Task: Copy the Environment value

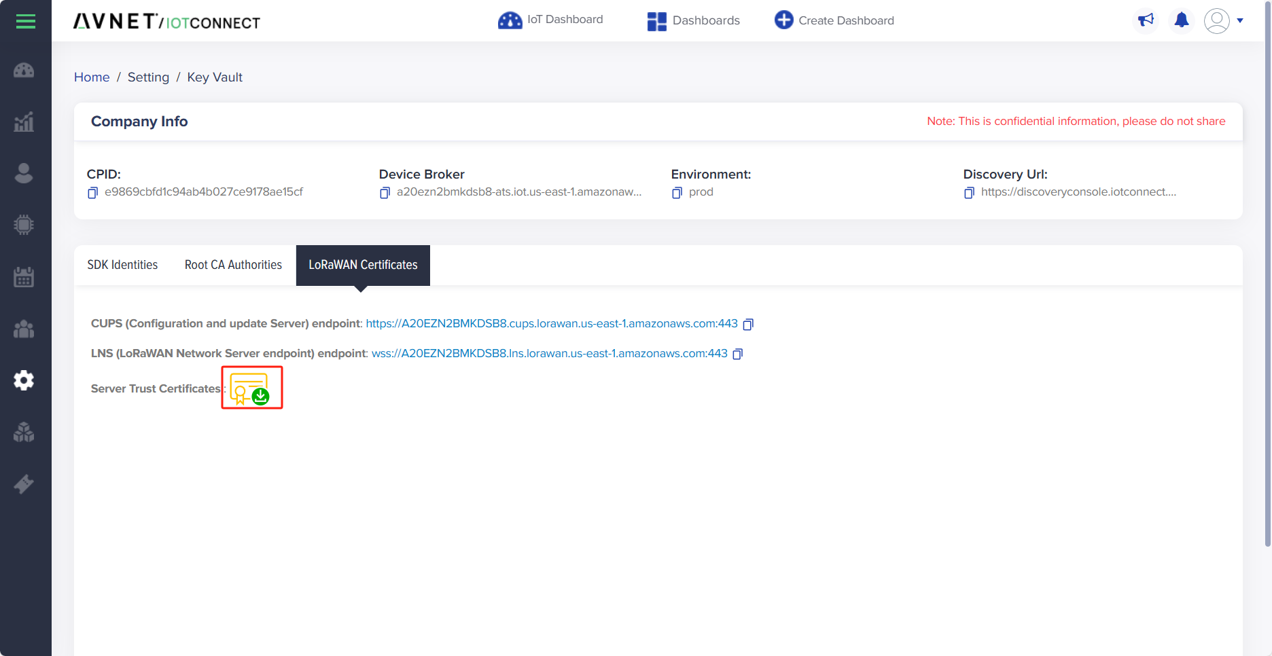Action: pyautogui.click(x=677, y=193)
